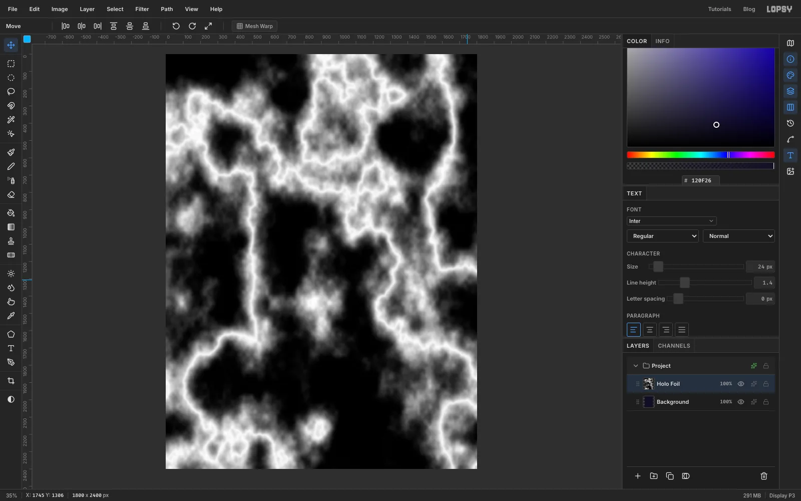Adjust the Letter spacing slider
Viewport: 801px width, 501px height.
coord(705,299)
